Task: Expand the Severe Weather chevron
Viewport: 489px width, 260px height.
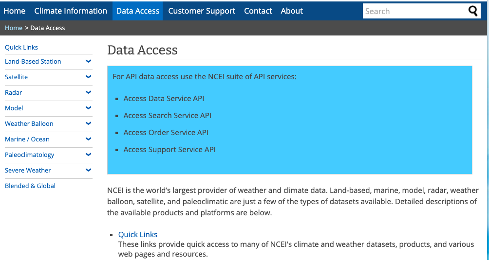Action: (88, 170)
